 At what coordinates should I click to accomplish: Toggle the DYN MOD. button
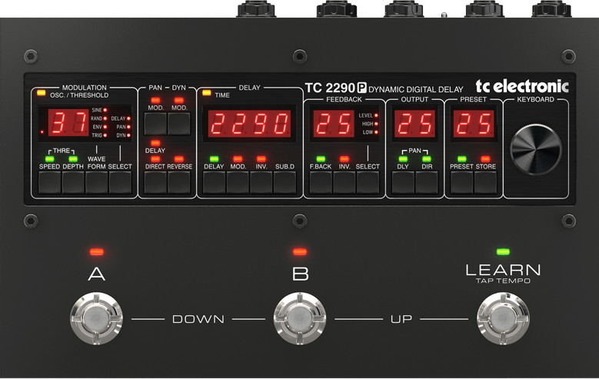point(179,124)
